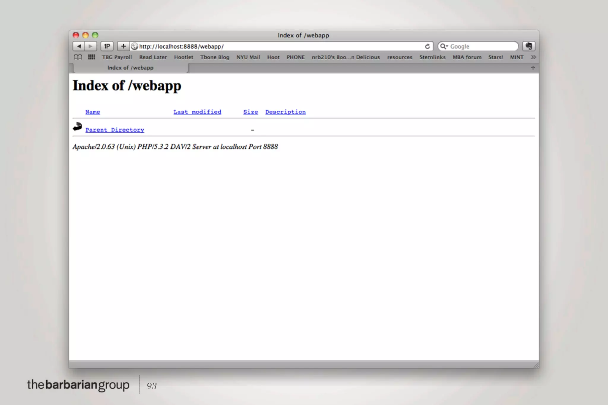Click the browser back arrow button
The image size is (608, 405).
click(x=79, y=46)
